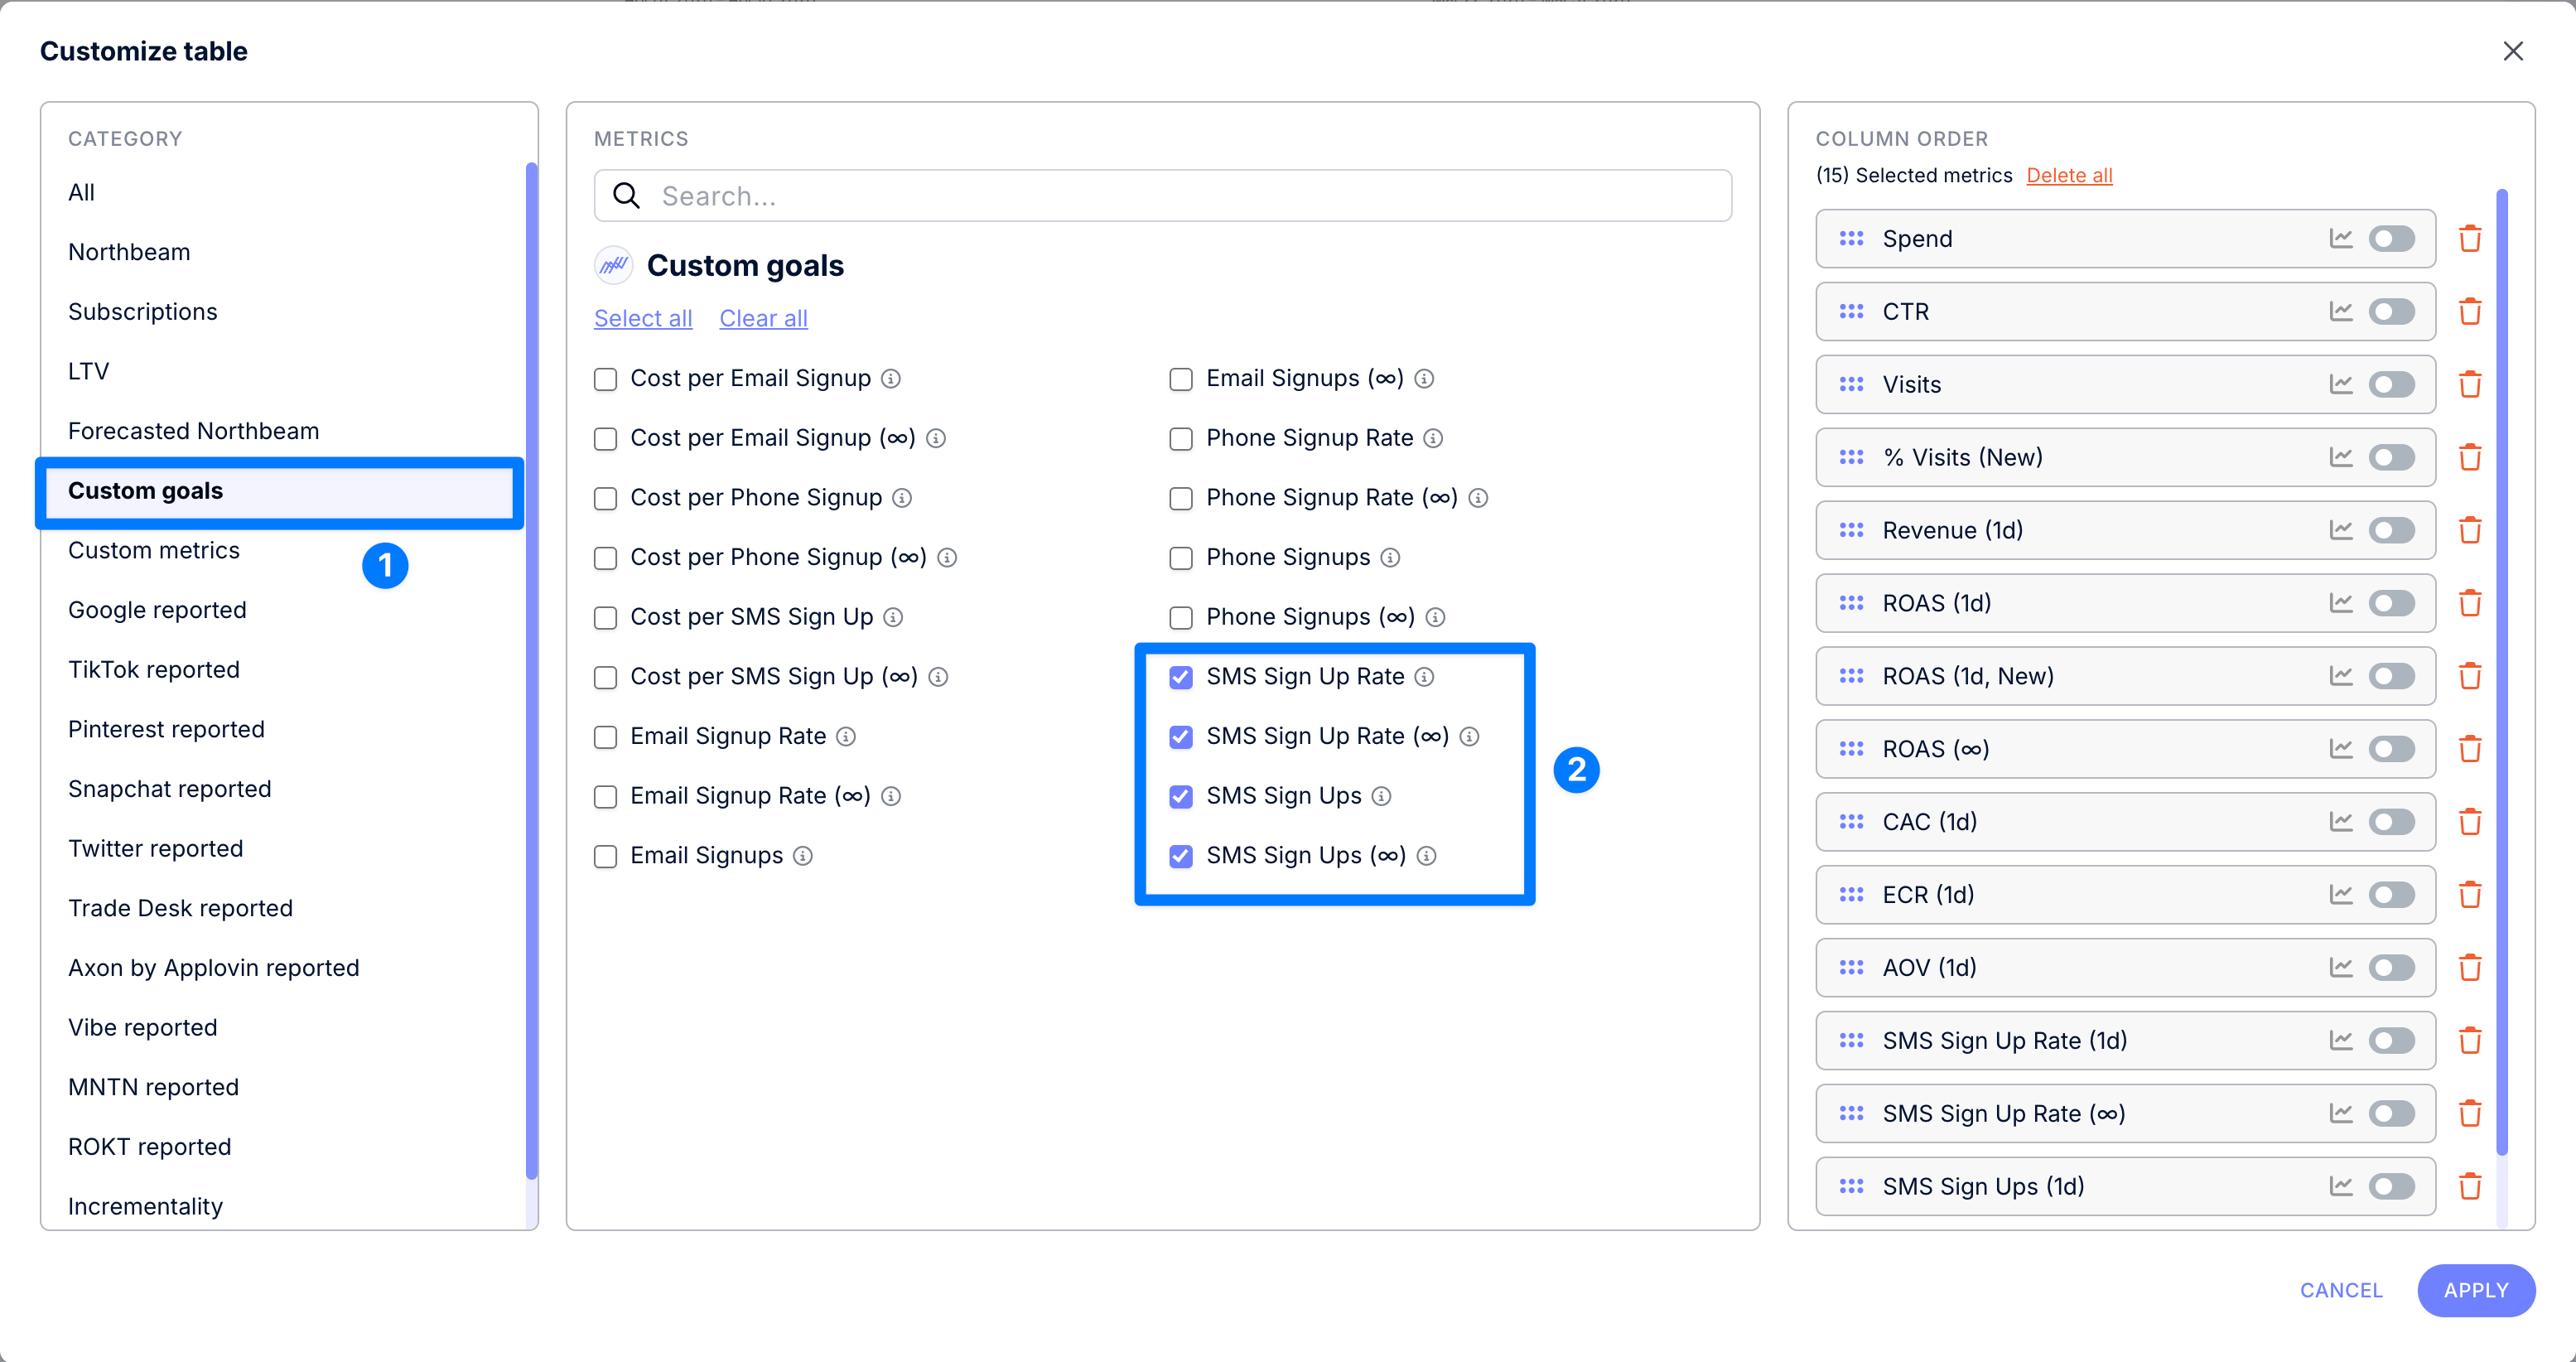2576x1362 pixels.
Task: Open Custom metrics category
Action: 154,551
